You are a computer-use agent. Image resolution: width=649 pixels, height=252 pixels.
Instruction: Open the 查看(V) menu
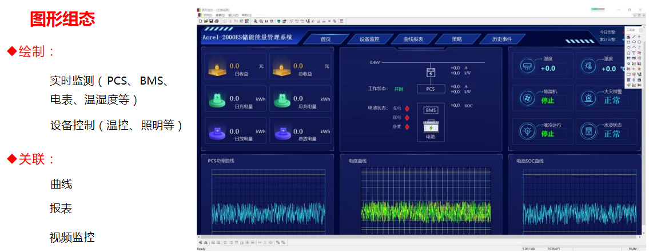220,15
